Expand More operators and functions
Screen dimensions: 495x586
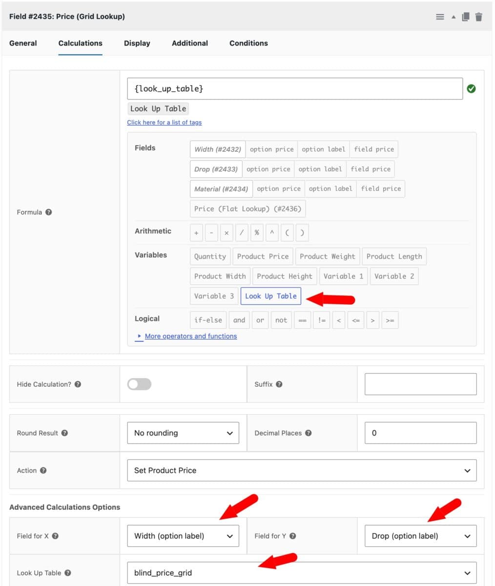[x=190, y=336]
